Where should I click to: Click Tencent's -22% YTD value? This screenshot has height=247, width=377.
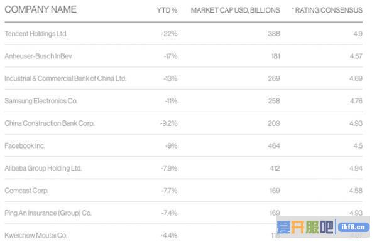(169, 34)
